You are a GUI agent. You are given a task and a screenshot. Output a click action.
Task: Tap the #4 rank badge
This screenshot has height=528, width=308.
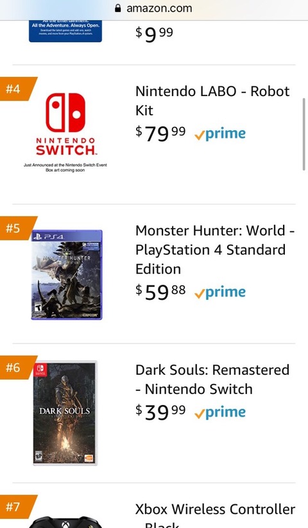(x=17, y=89)
